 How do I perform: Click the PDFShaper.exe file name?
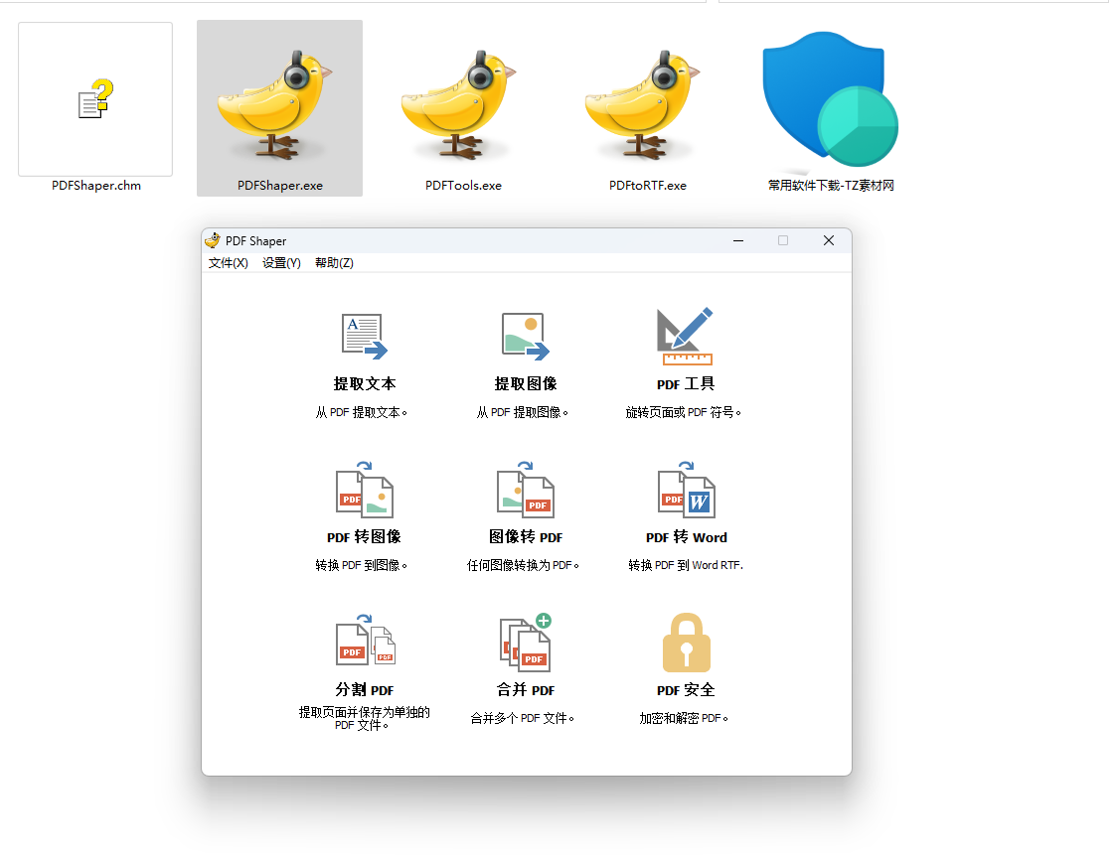click(280, 186)
